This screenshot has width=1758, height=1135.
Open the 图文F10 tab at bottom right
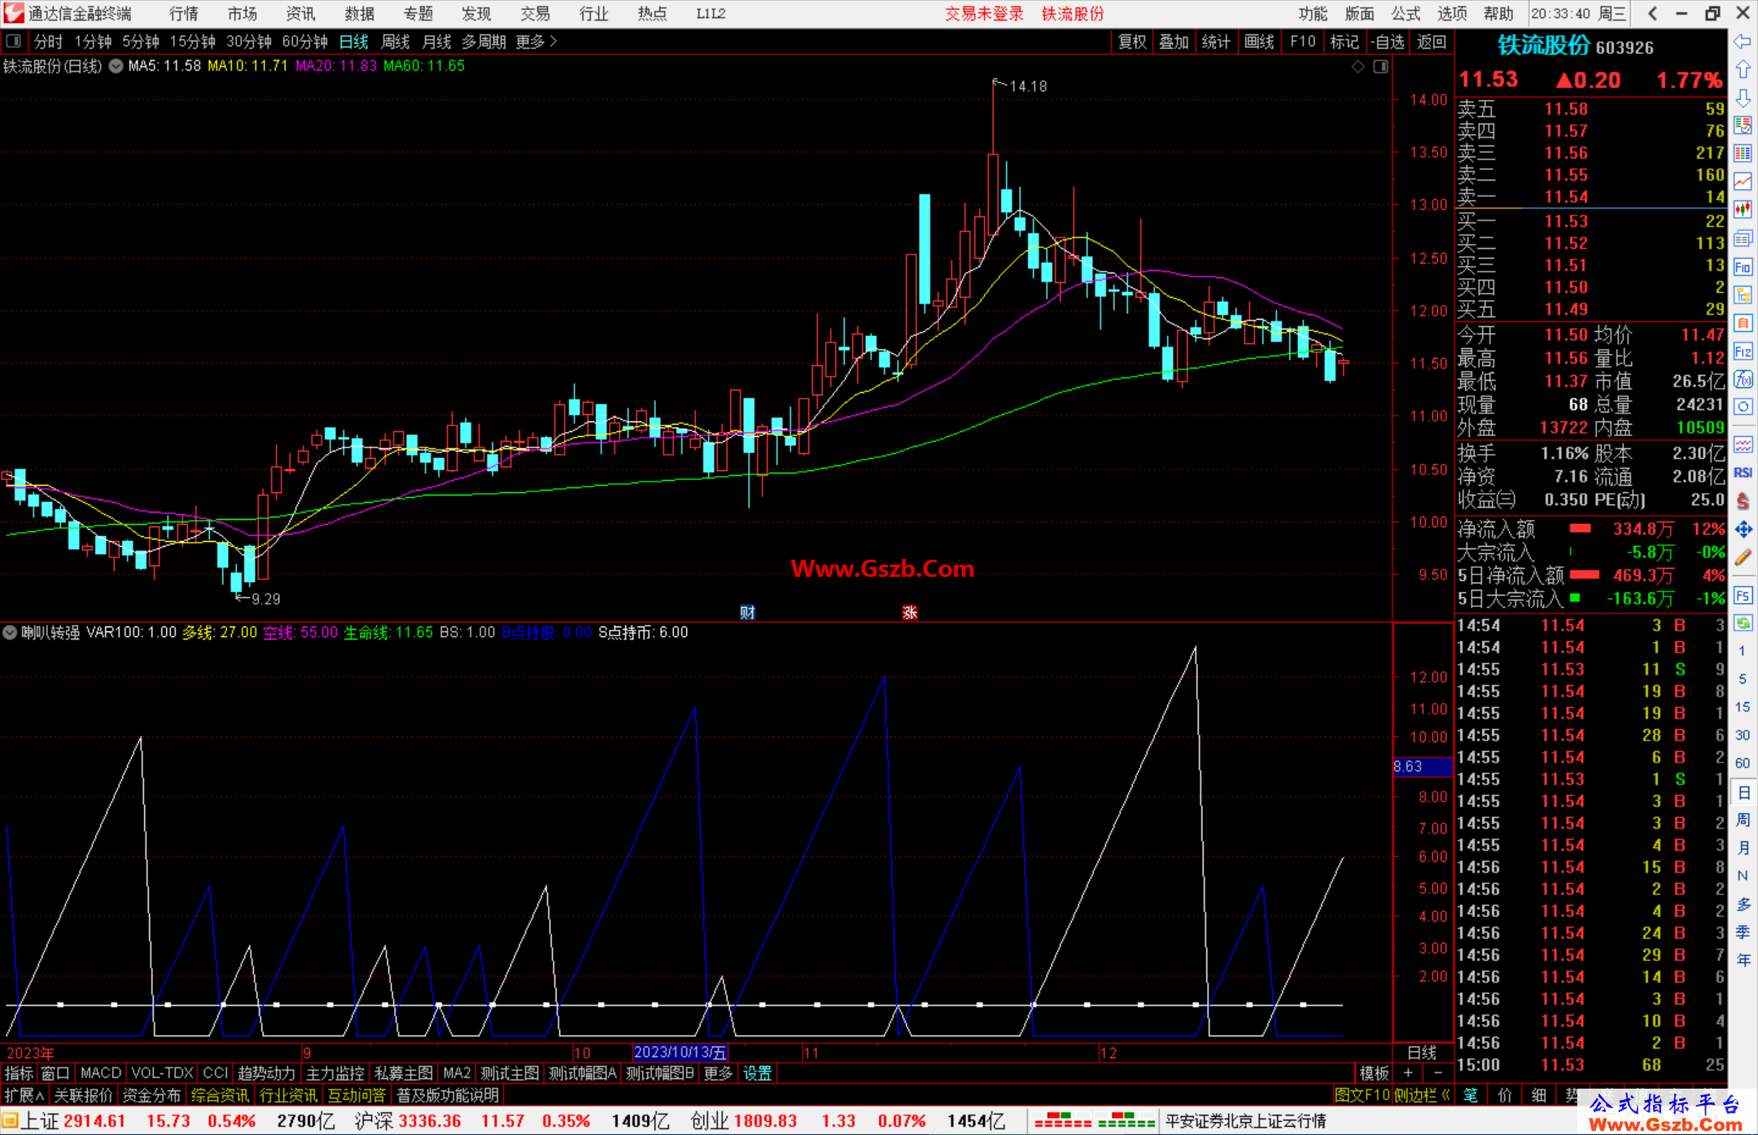pos(1362,1095)
